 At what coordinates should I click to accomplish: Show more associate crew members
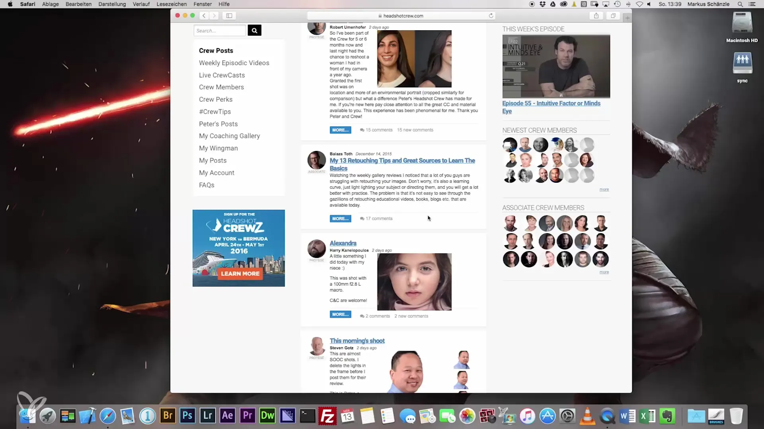click(x=604, y=272)
